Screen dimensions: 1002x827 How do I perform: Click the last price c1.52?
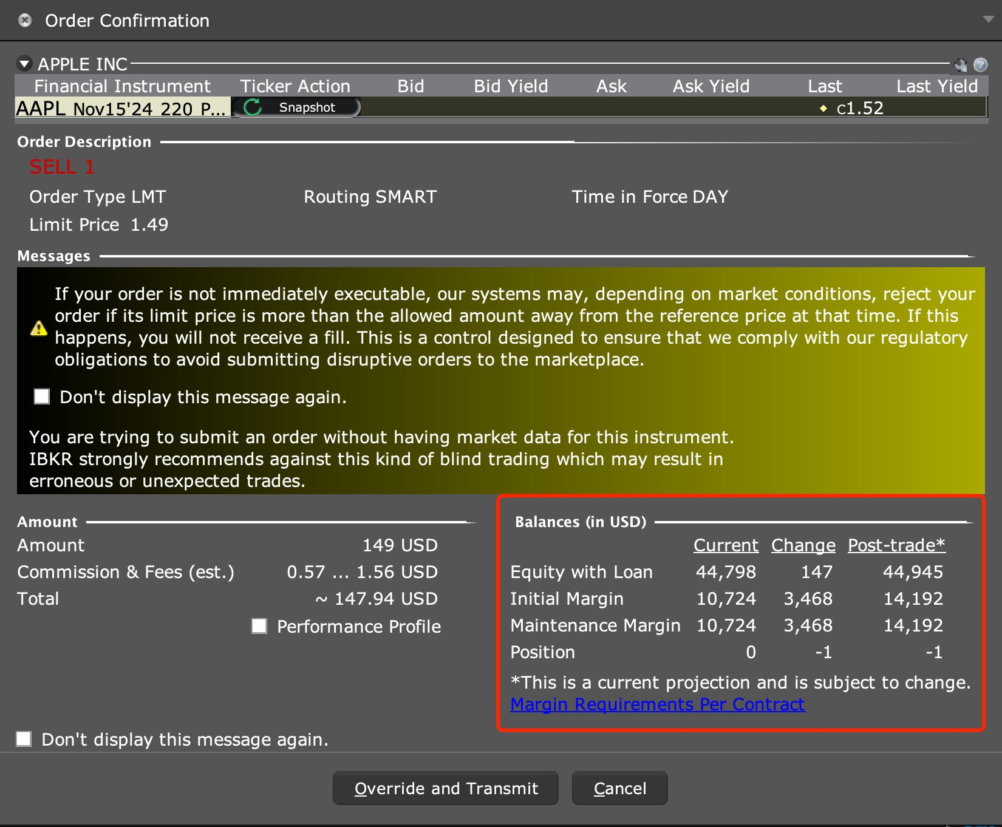coord(860,108)
